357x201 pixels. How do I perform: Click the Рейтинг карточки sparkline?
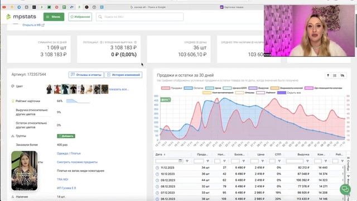[x=78, y=101]
